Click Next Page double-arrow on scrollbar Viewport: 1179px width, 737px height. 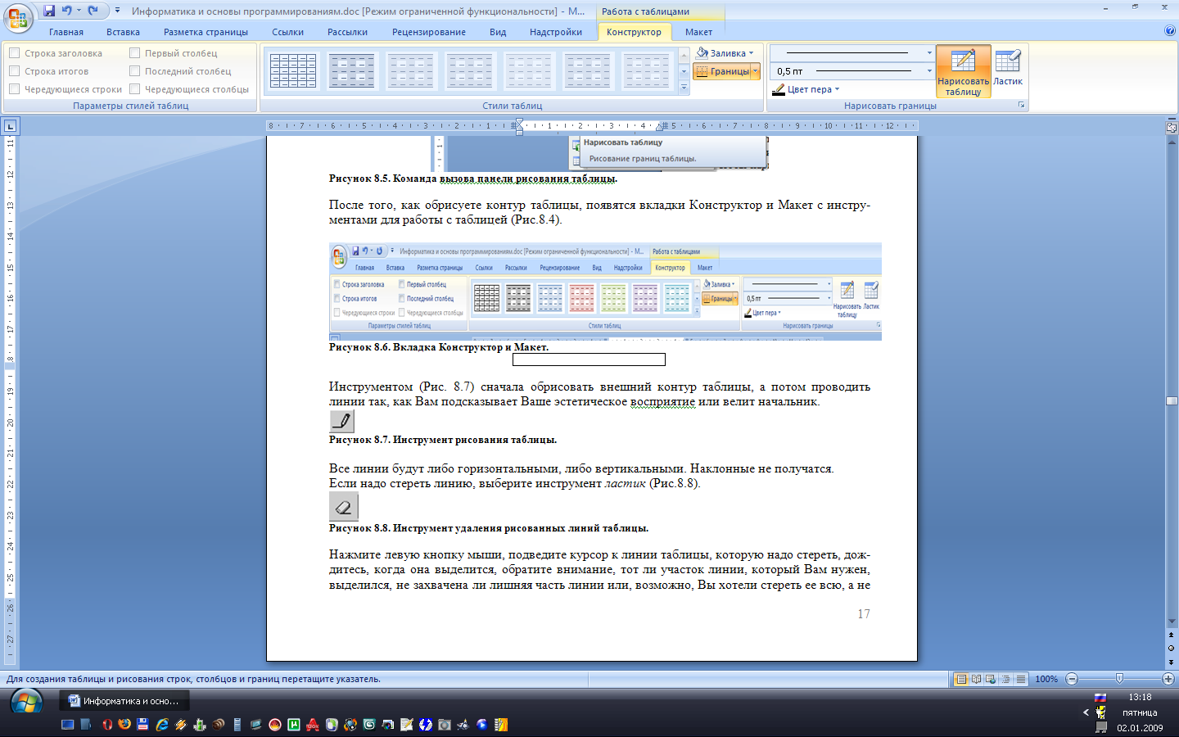pyautogui.click(x=1172, y=661)
